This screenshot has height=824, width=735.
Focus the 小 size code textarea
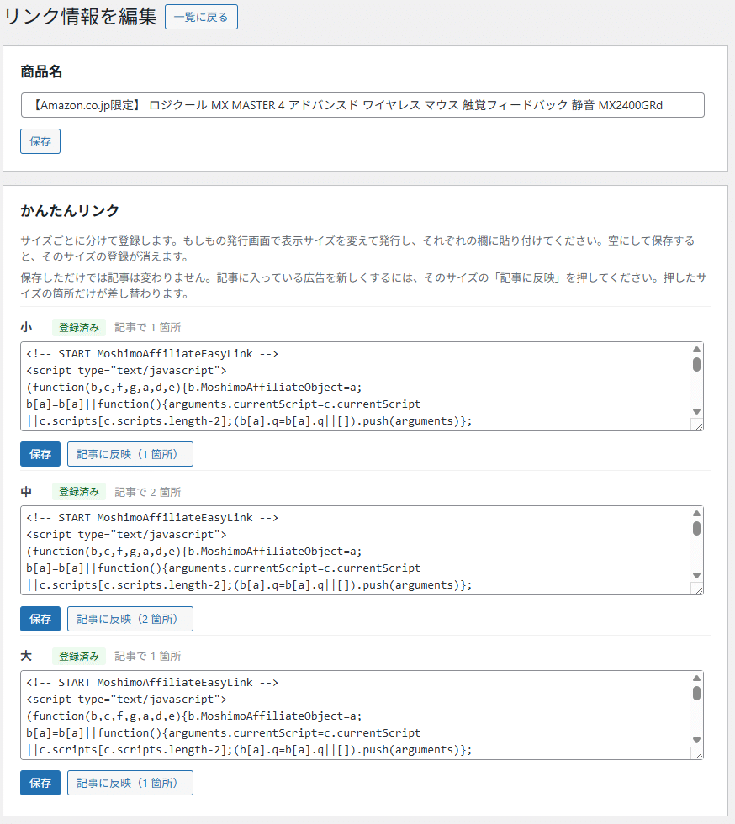(x=362, y=386)
